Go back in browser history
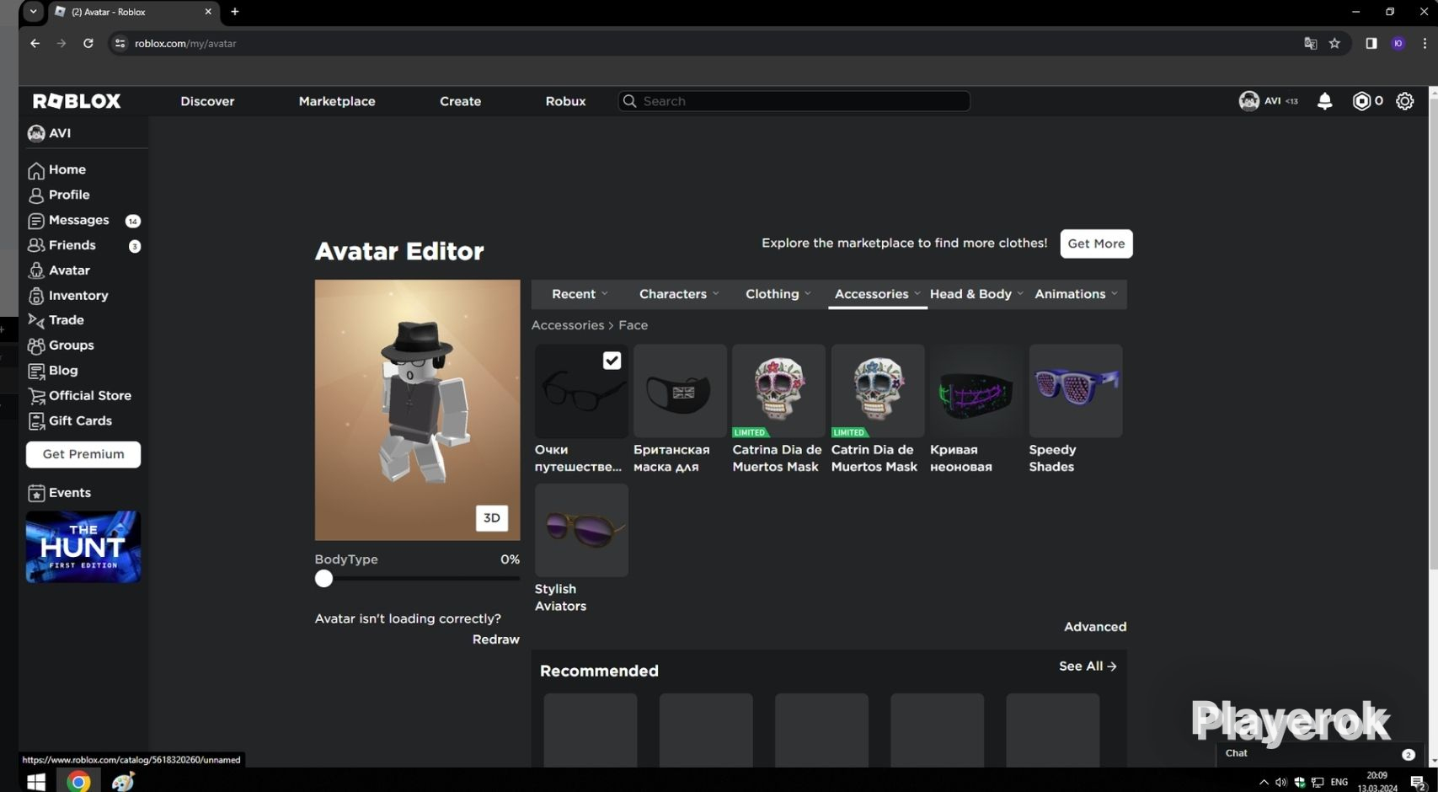Viewport: 1438px width, 792px height. click(35, 43)
